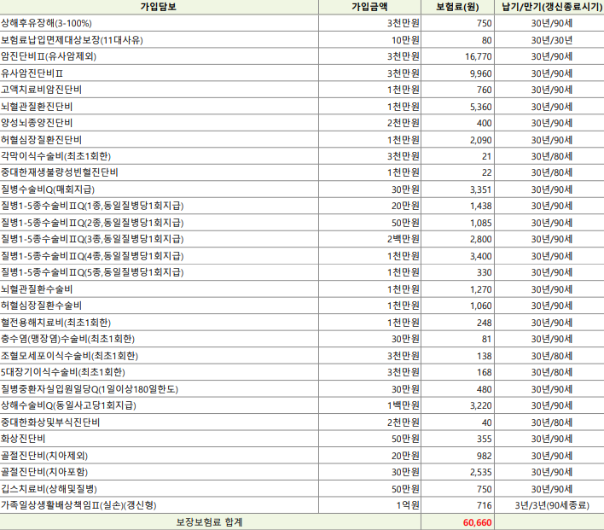Click the 질병수술비Q(매회지급) coverage name

48,189
